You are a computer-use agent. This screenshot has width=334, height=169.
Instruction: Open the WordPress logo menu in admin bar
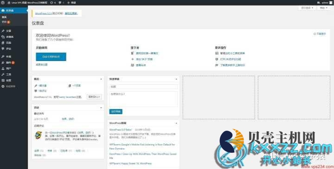click(x=3, y=3)
